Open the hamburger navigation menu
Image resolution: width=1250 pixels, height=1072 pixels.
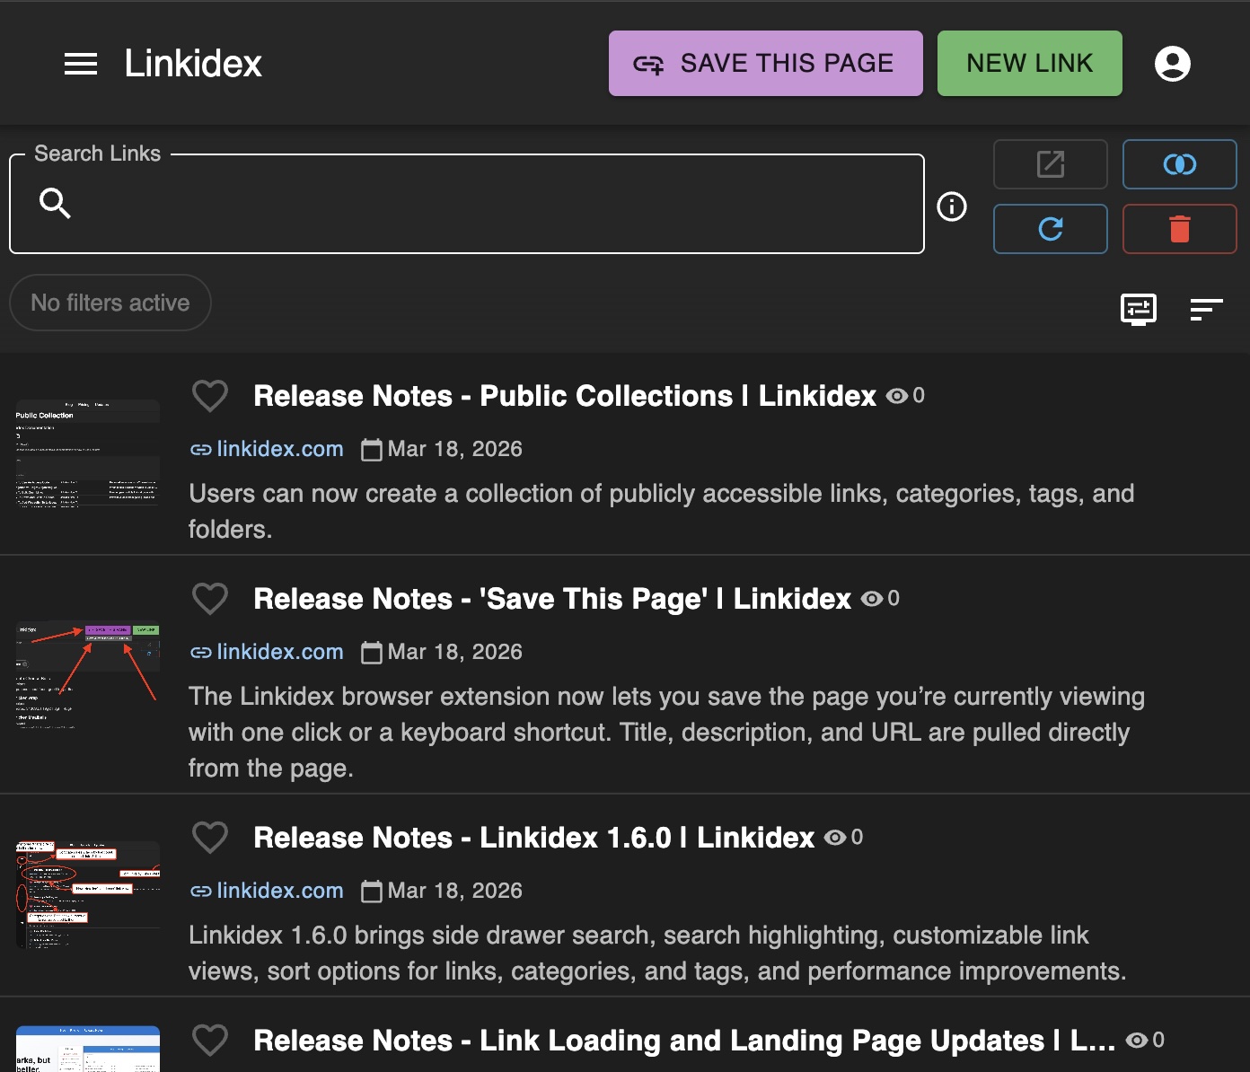(81, 63)
